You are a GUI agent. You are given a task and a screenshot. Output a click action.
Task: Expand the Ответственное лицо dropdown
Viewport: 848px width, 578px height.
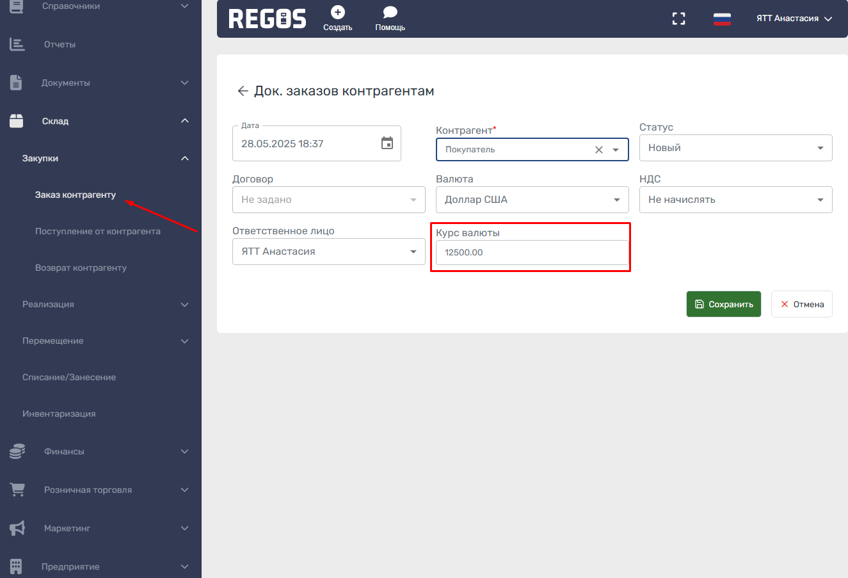click(328, 252)
